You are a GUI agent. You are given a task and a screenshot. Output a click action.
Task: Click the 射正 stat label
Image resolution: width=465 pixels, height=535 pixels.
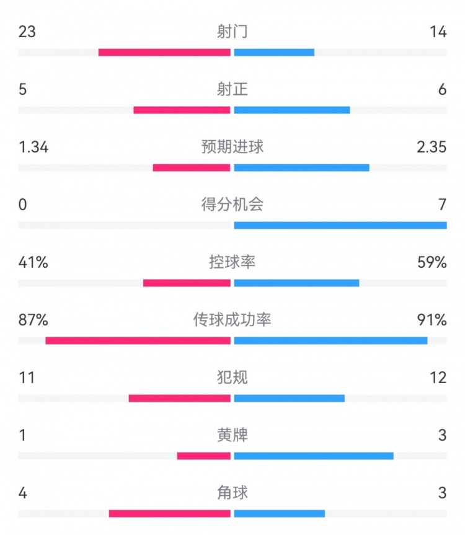(x=232, y=90)
